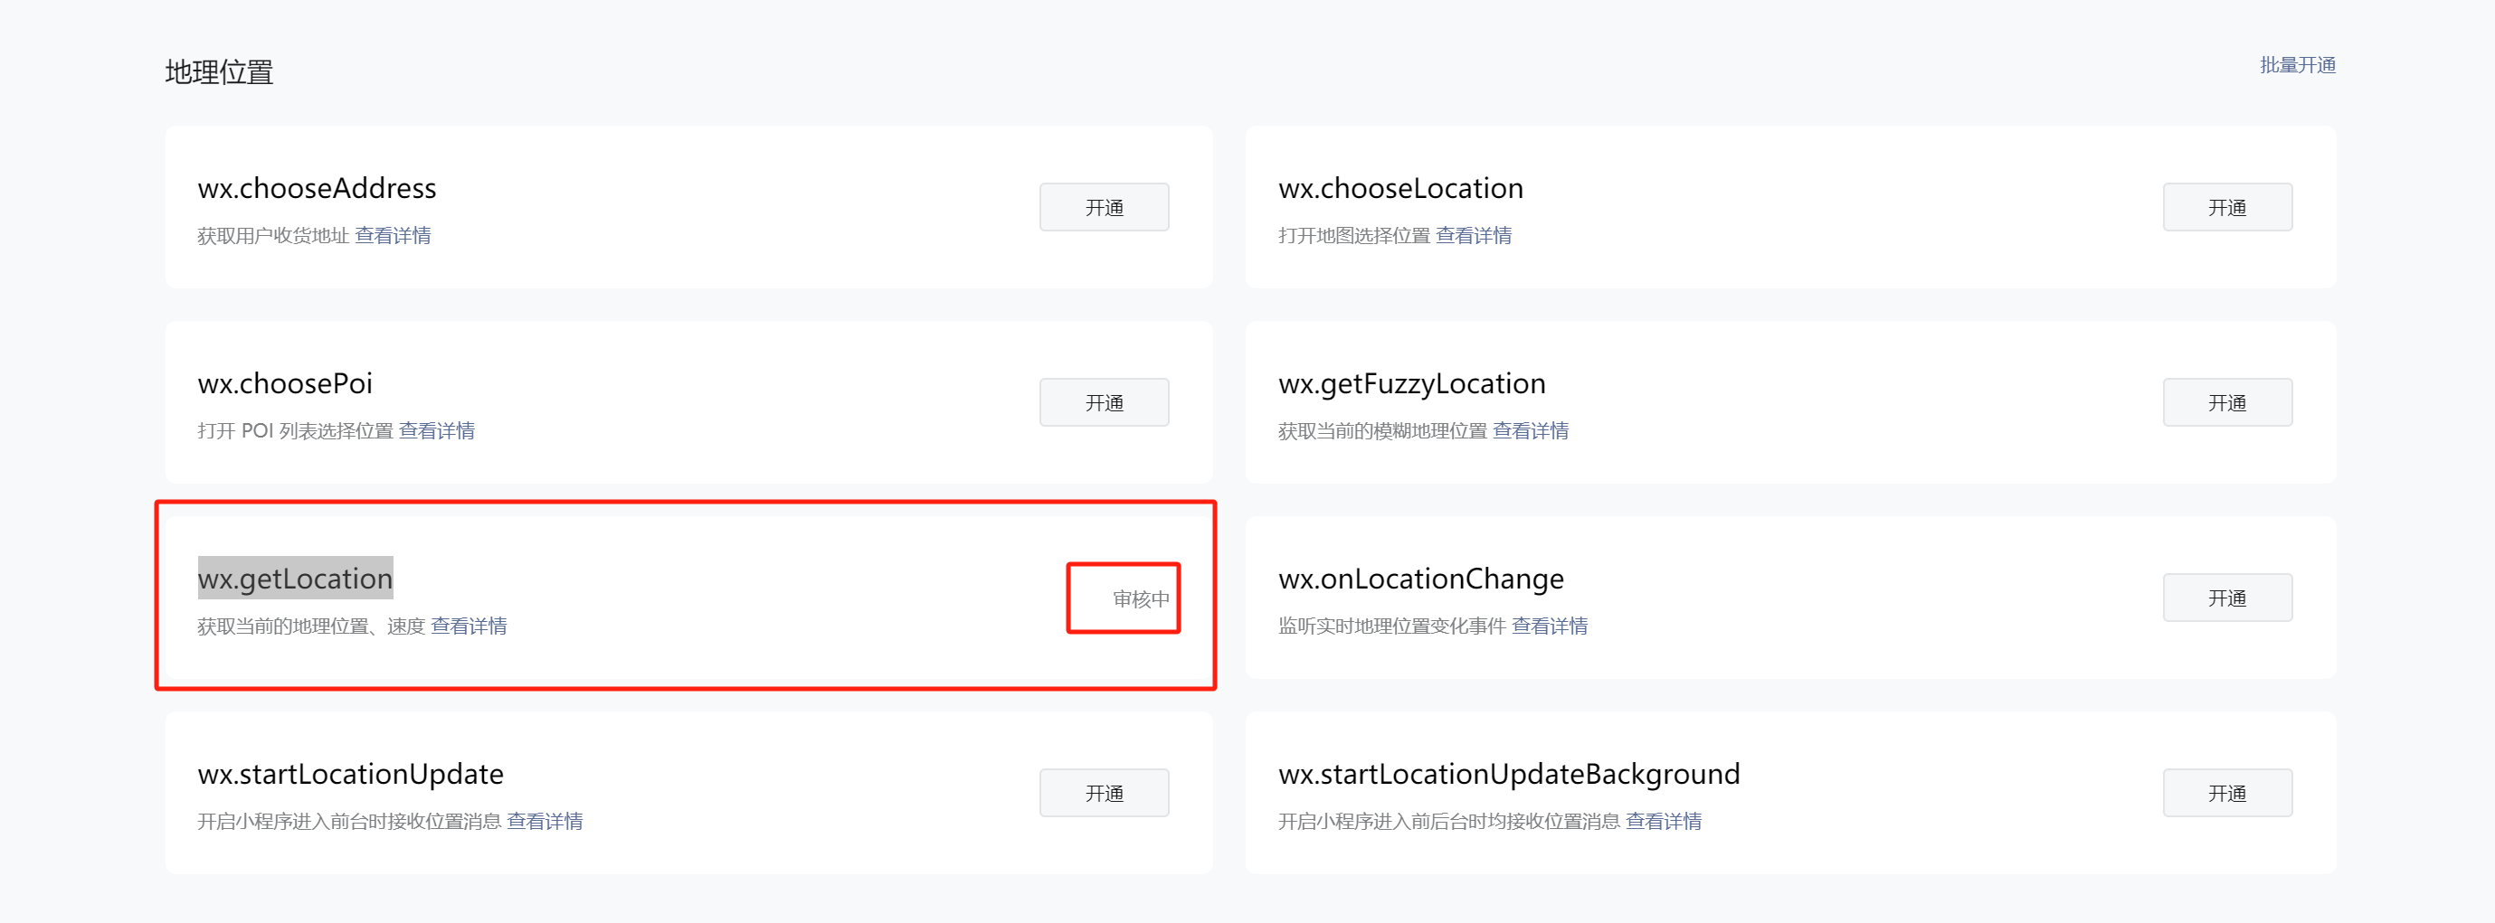Open 查看详情 link under wx.getFuzzyLocation
This screenshot has height=923, width=2495.
coord(1531,430)
